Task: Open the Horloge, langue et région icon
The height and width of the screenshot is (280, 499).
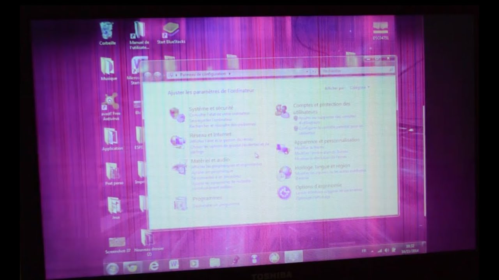Action: click(x=285, y=173)
